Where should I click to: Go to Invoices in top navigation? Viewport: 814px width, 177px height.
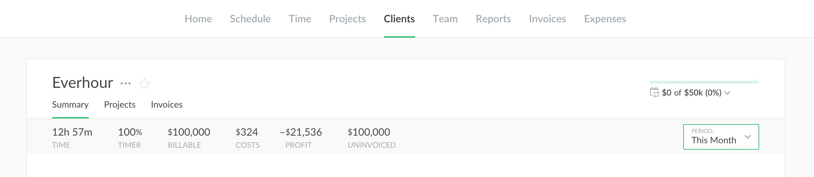pyautogui.click(x=547, y=19)
